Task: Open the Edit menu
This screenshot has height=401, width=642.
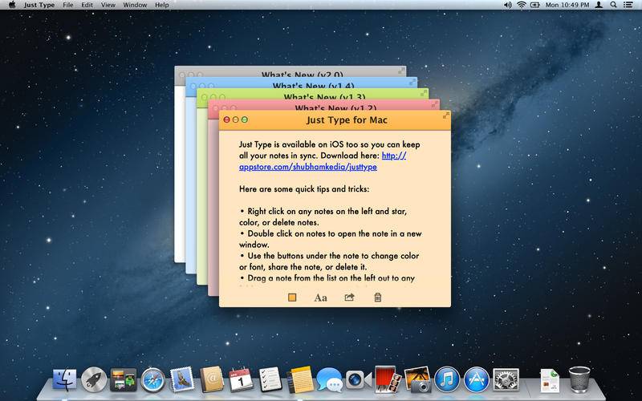Action: click(87, 5)
